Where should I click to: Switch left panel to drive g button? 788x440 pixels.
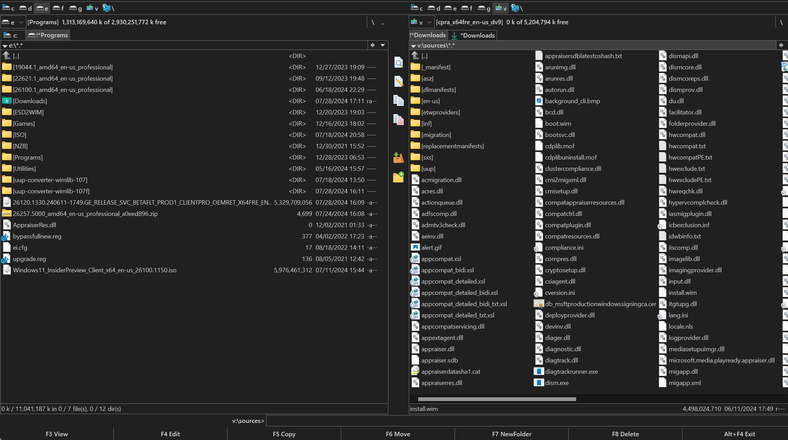click(x=75, y=8)
